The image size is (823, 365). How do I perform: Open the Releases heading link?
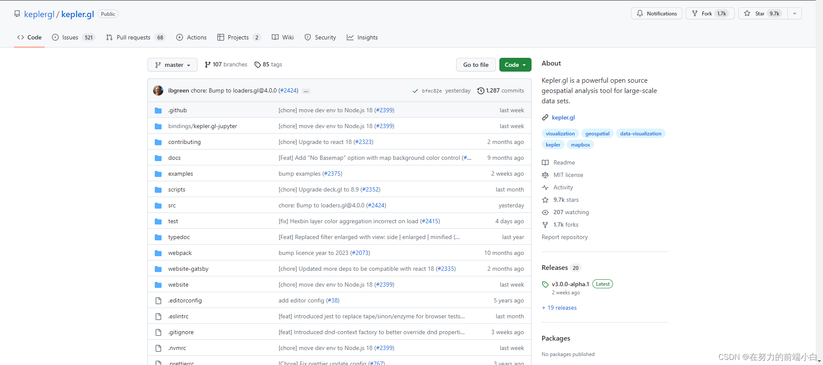[555, 268]
